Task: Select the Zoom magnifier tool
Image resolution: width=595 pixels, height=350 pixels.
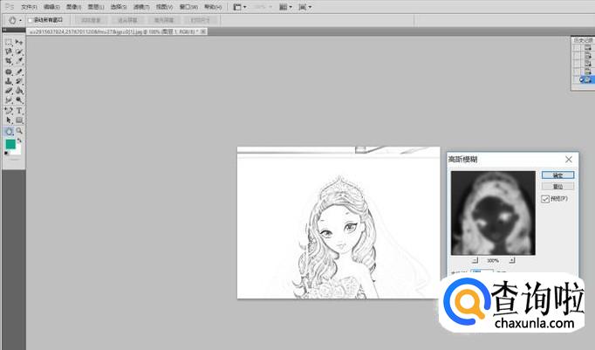Action: (19, 131)
